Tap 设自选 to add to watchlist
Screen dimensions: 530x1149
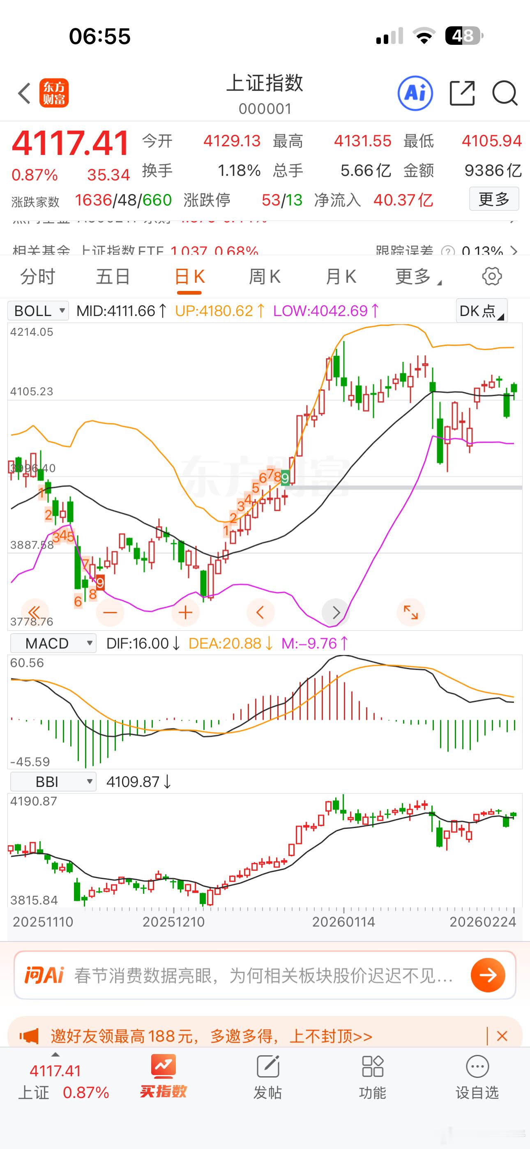tap(477, 1077)
